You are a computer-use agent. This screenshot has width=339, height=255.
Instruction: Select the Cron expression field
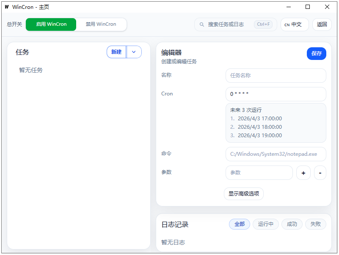click(x=276, y=94)
